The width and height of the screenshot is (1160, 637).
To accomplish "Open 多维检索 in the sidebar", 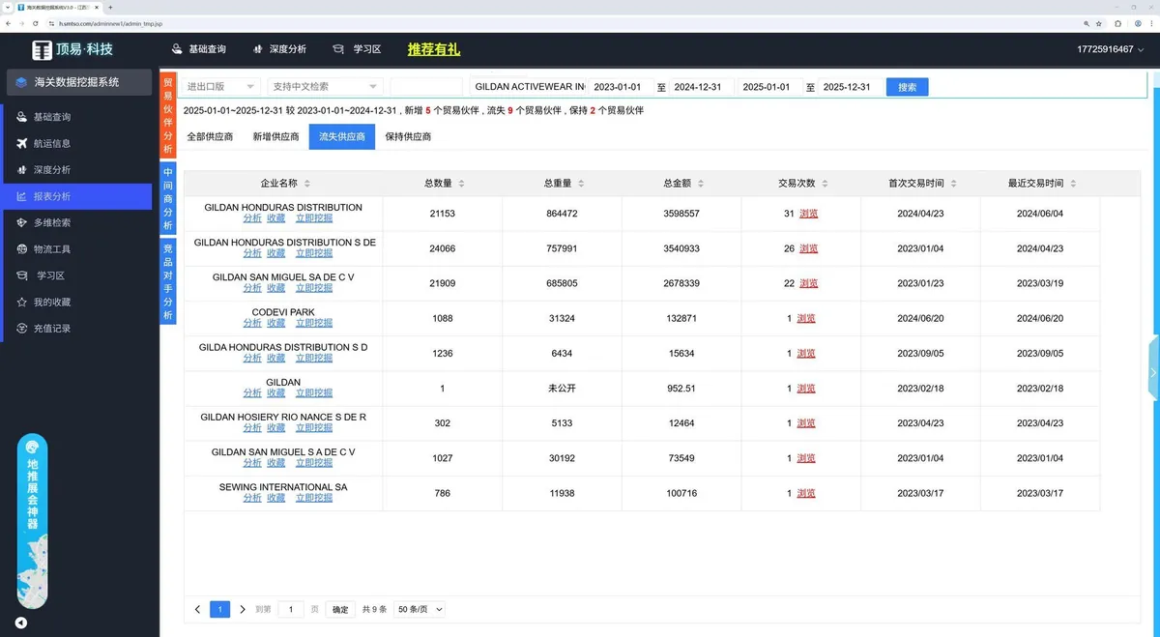I will point(52,222).
